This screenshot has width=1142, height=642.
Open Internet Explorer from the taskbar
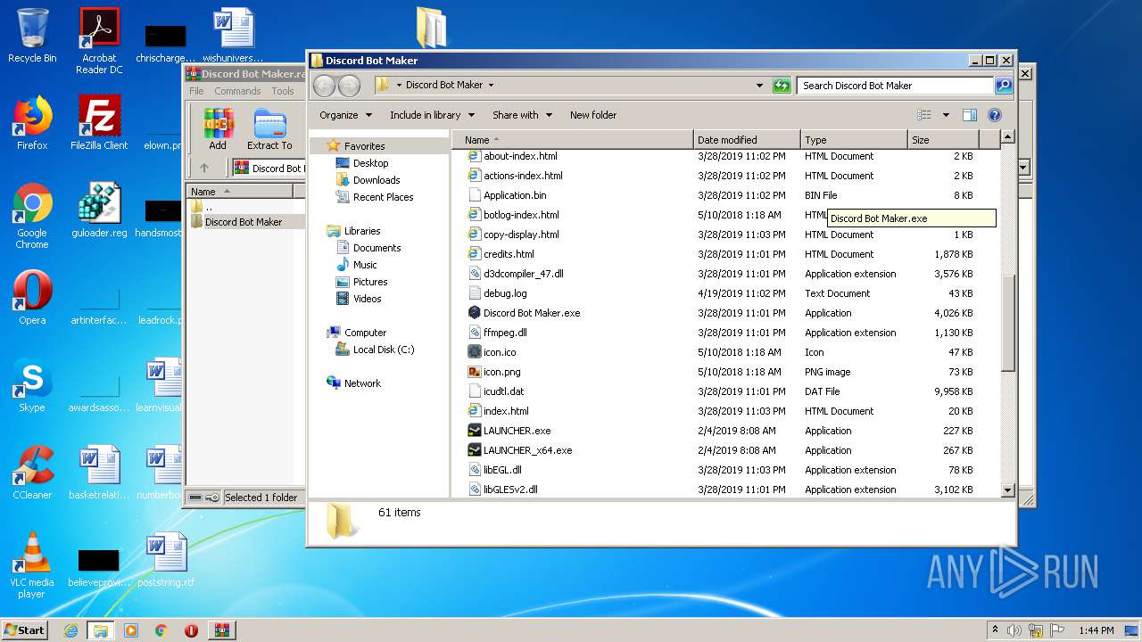click(70, 630)
